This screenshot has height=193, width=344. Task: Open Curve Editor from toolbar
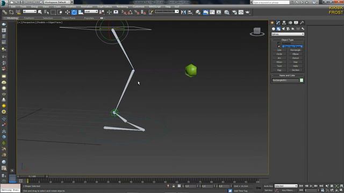(x=212, y=12)
